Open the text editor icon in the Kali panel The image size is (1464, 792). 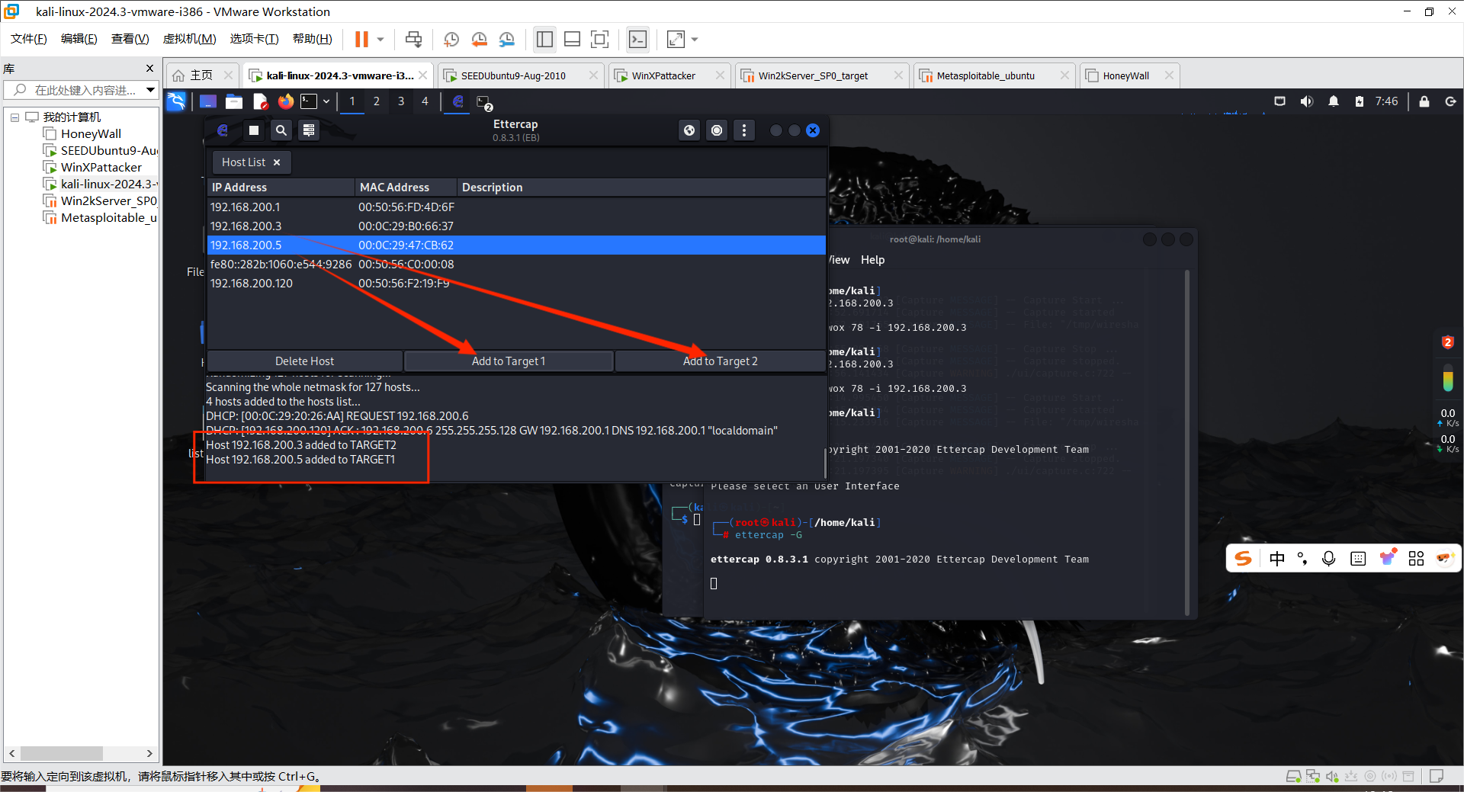tap(260, 101)
